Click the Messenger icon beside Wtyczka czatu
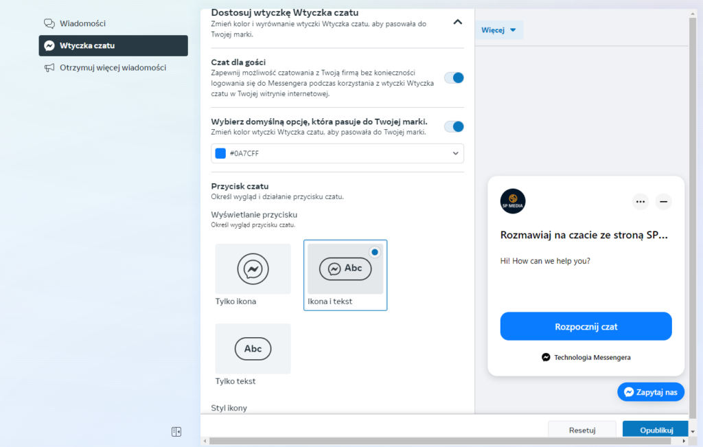 point(49,46)
